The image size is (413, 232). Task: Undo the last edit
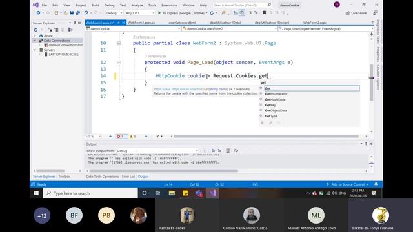pos(86,13)
